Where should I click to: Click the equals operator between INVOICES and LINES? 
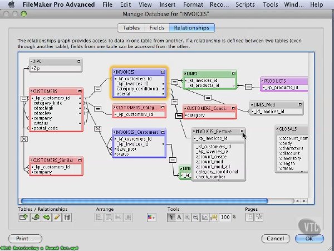coord(174,82)
